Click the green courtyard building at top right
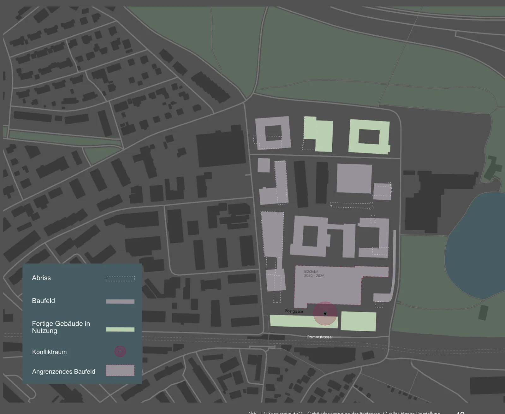The height and width of the screenshot is (414, 505). tap(369, 137)
